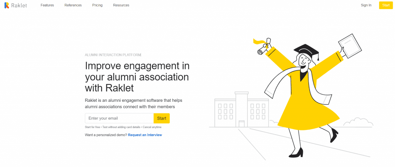Open the References menu
This screenshot has height=167, width=395.
tap(73, 5)
